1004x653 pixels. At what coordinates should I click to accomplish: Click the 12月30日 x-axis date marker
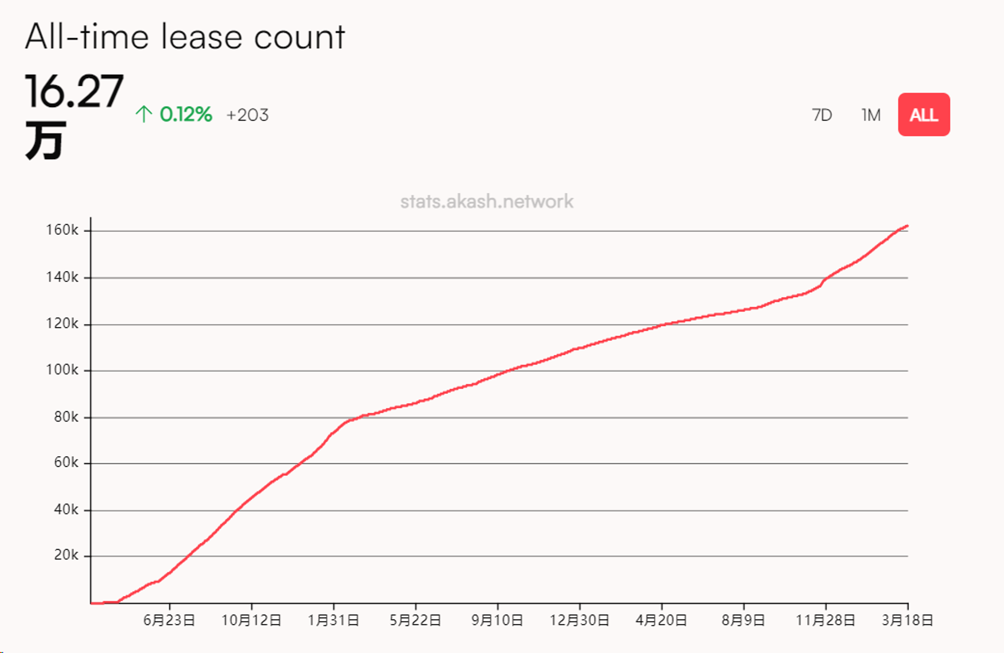[x=579, y=620]
